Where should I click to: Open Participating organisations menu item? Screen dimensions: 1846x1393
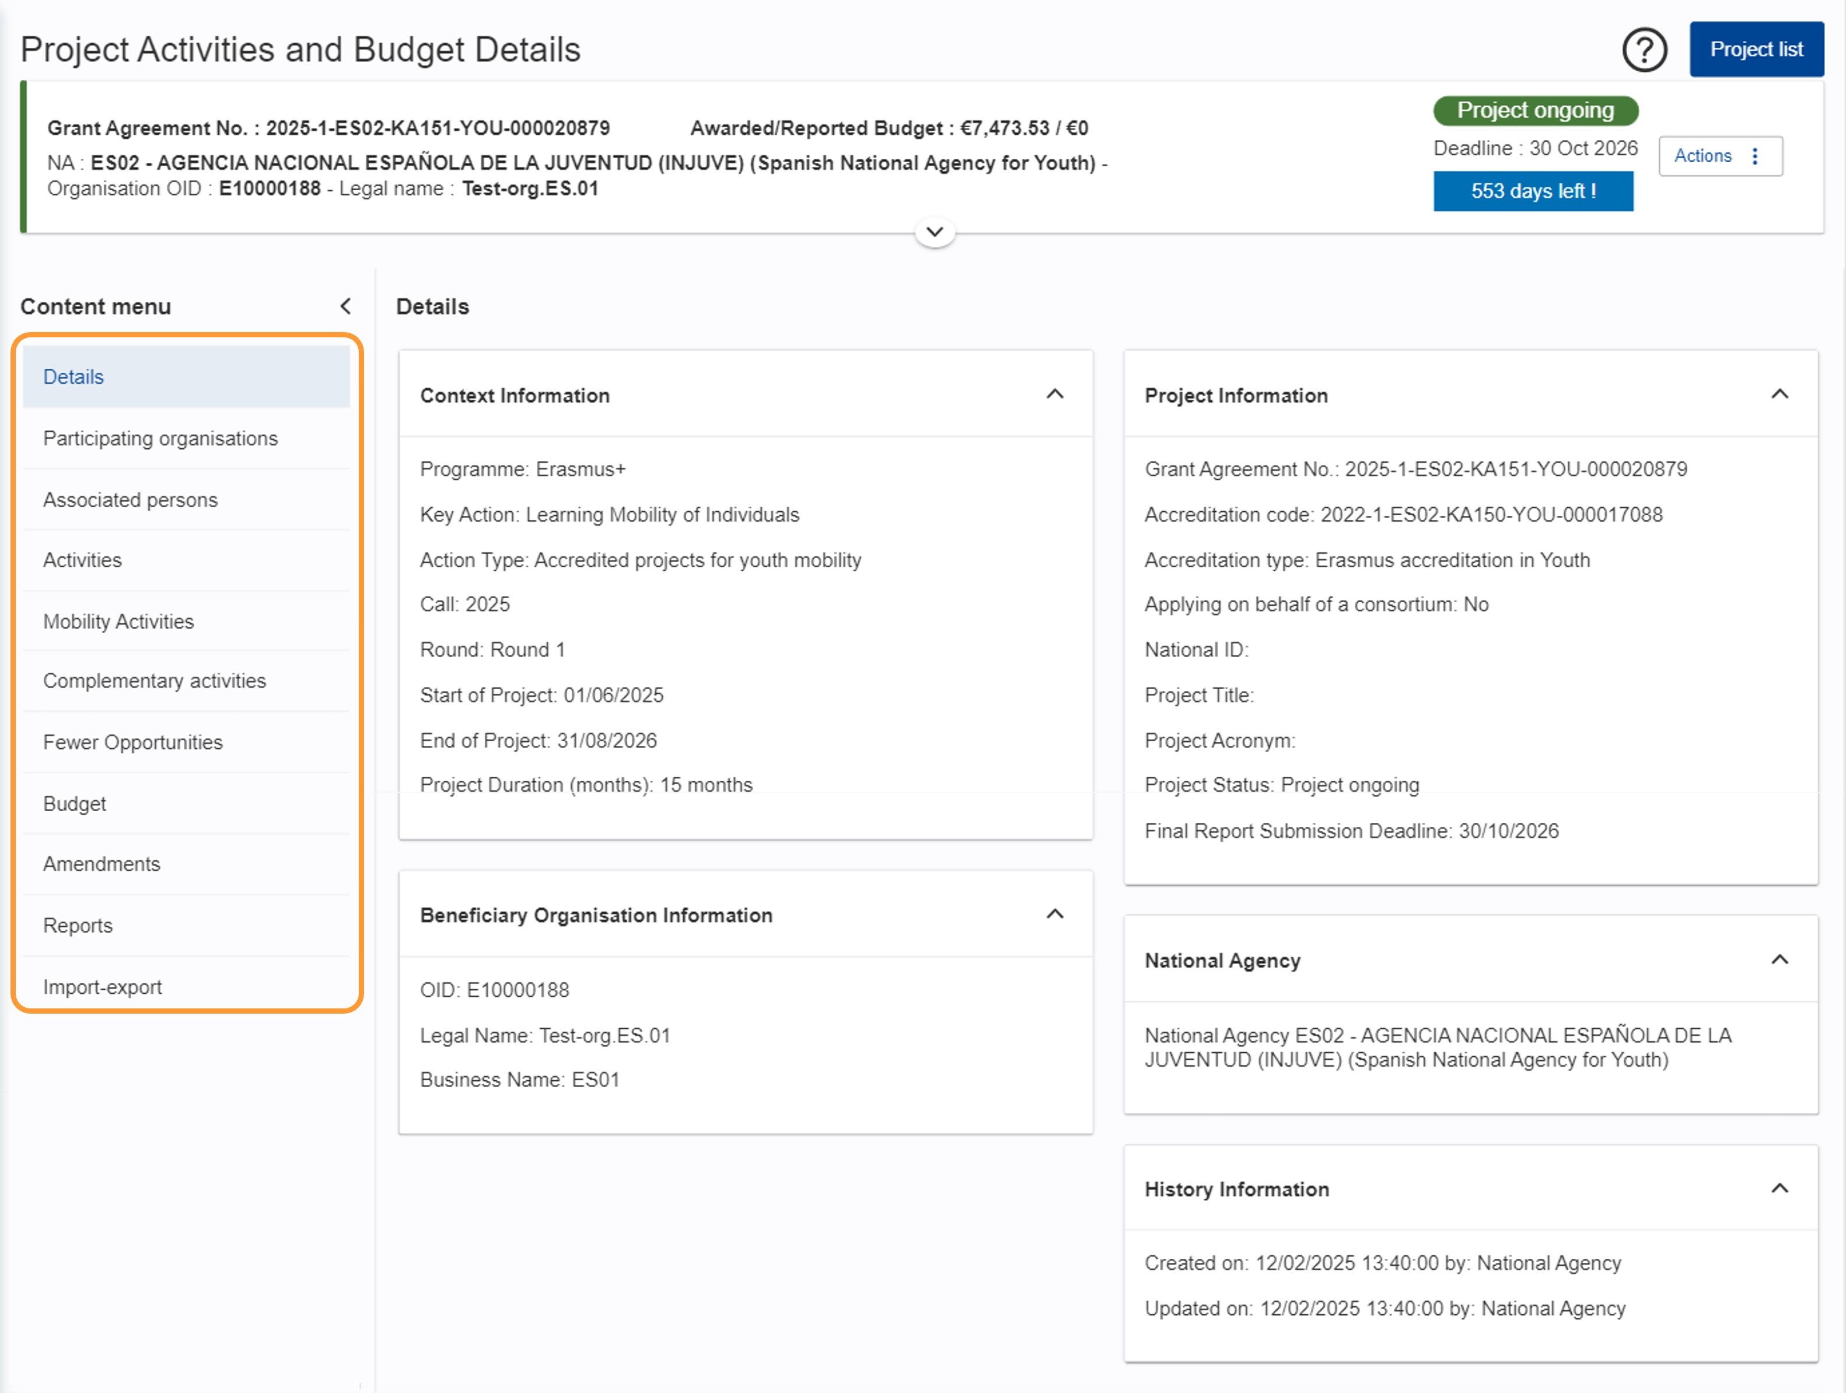click(186, 438)
